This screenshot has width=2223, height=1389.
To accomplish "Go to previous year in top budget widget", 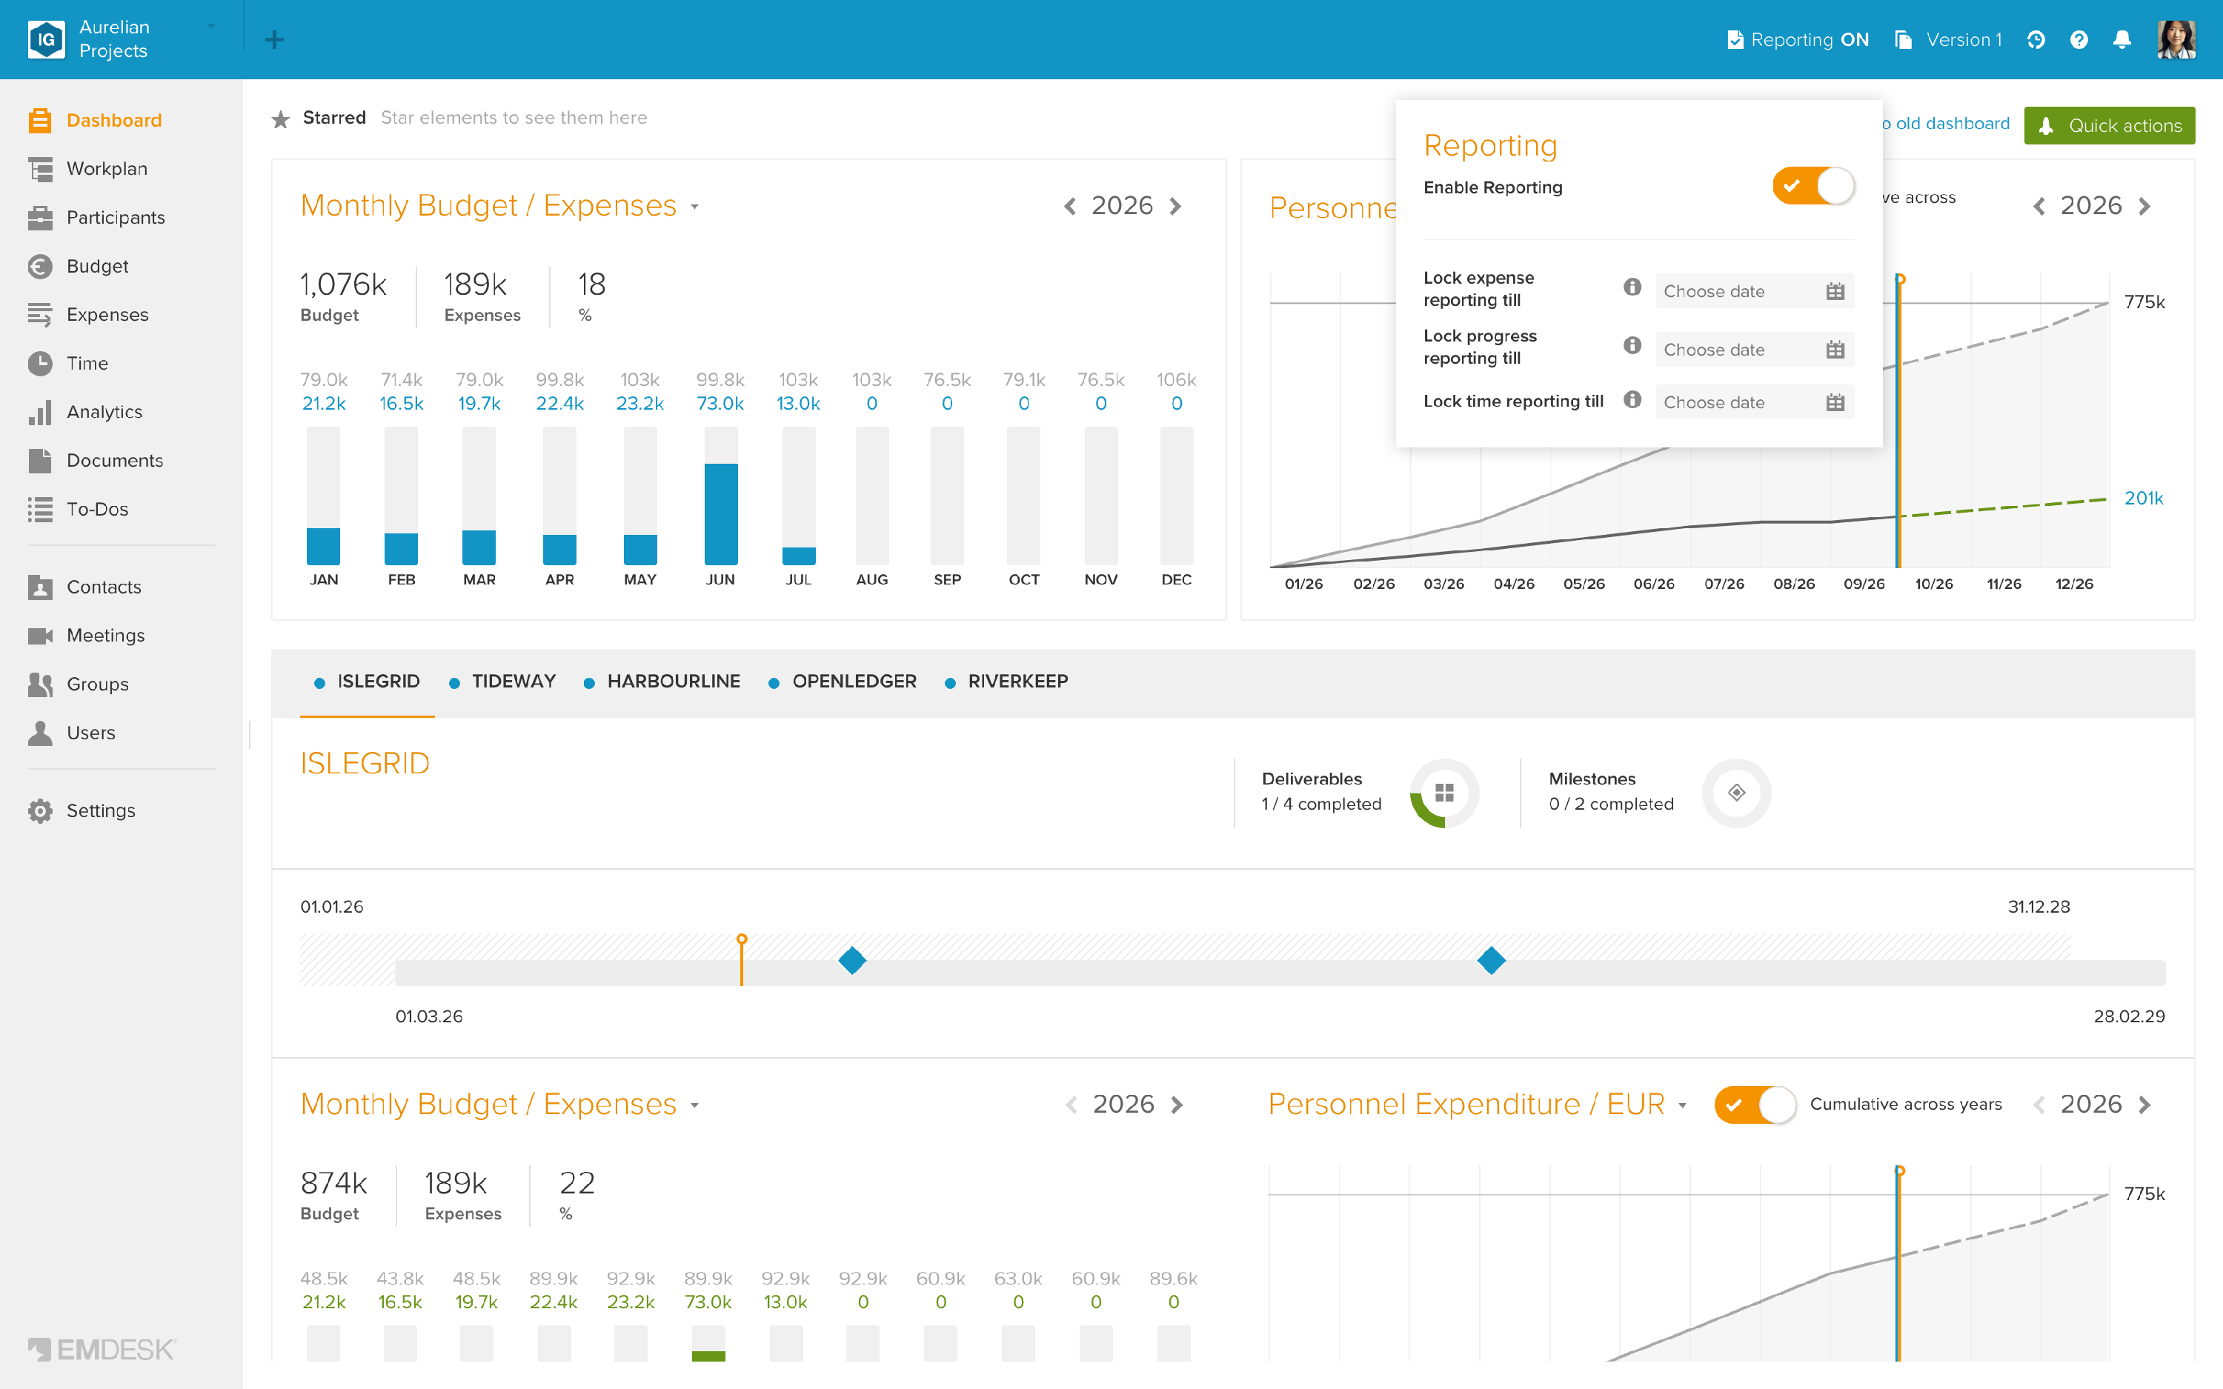I will click(x=1070, y=206).
